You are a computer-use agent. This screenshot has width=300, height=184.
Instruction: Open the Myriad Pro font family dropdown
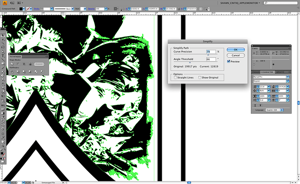[x=287, y=77]
